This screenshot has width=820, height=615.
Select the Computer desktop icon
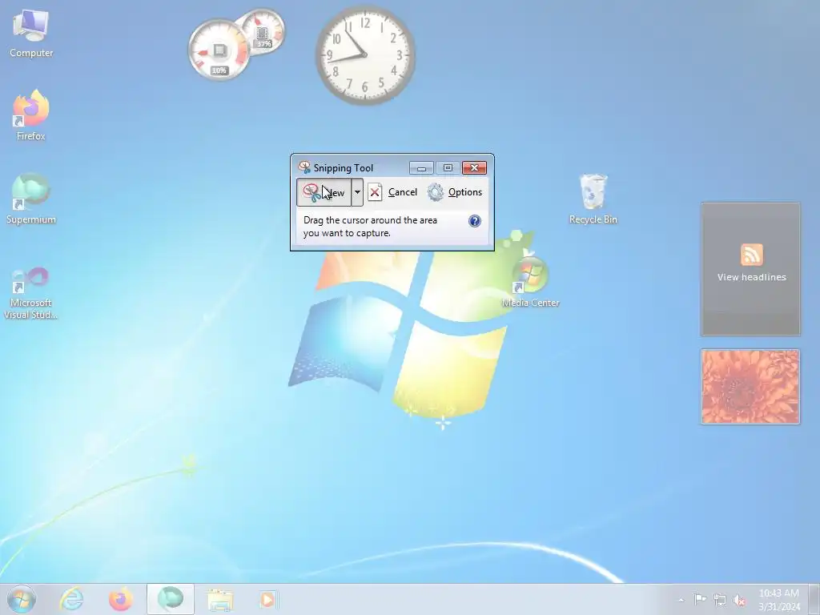click(31, 34)
